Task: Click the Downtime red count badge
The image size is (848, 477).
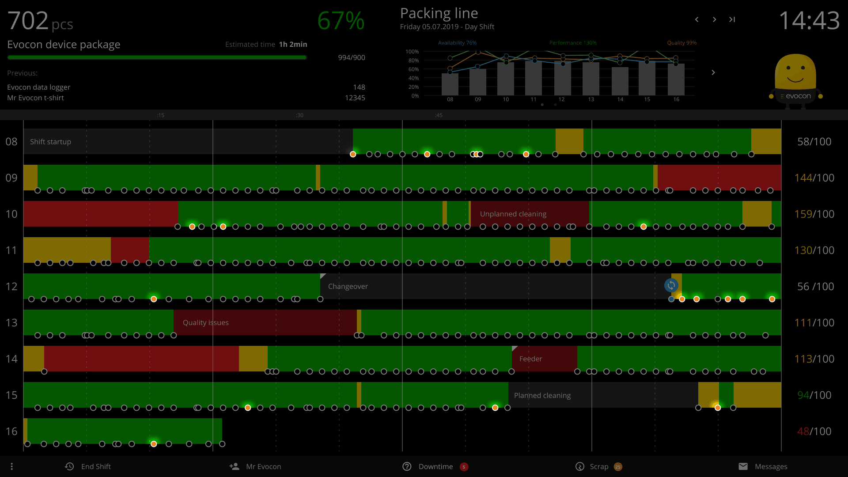Action: pyautogui.click(x=464, y=467)
